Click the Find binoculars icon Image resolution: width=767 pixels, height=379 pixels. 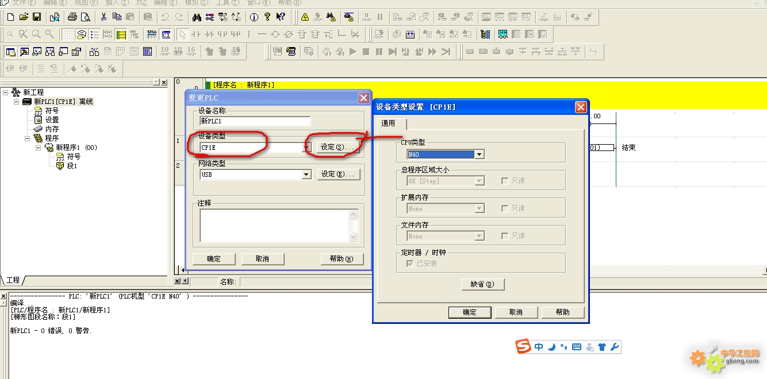pyautogui.click(x=197, y=17)
